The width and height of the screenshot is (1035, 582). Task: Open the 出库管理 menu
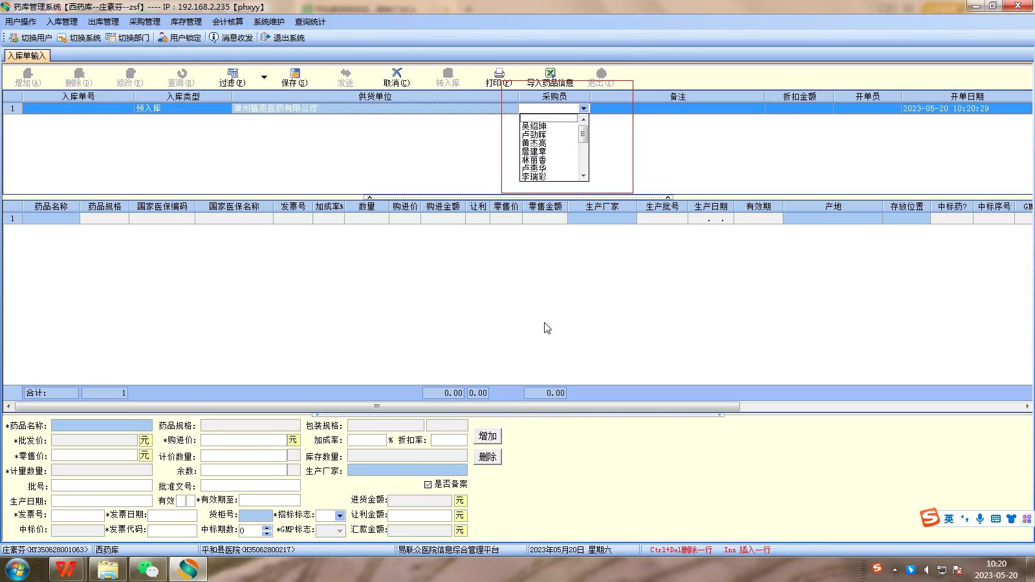pyautogui.click(x=103, y=22)
